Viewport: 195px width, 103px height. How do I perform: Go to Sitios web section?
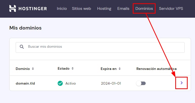pyautogui.click(x=81, y=9)
